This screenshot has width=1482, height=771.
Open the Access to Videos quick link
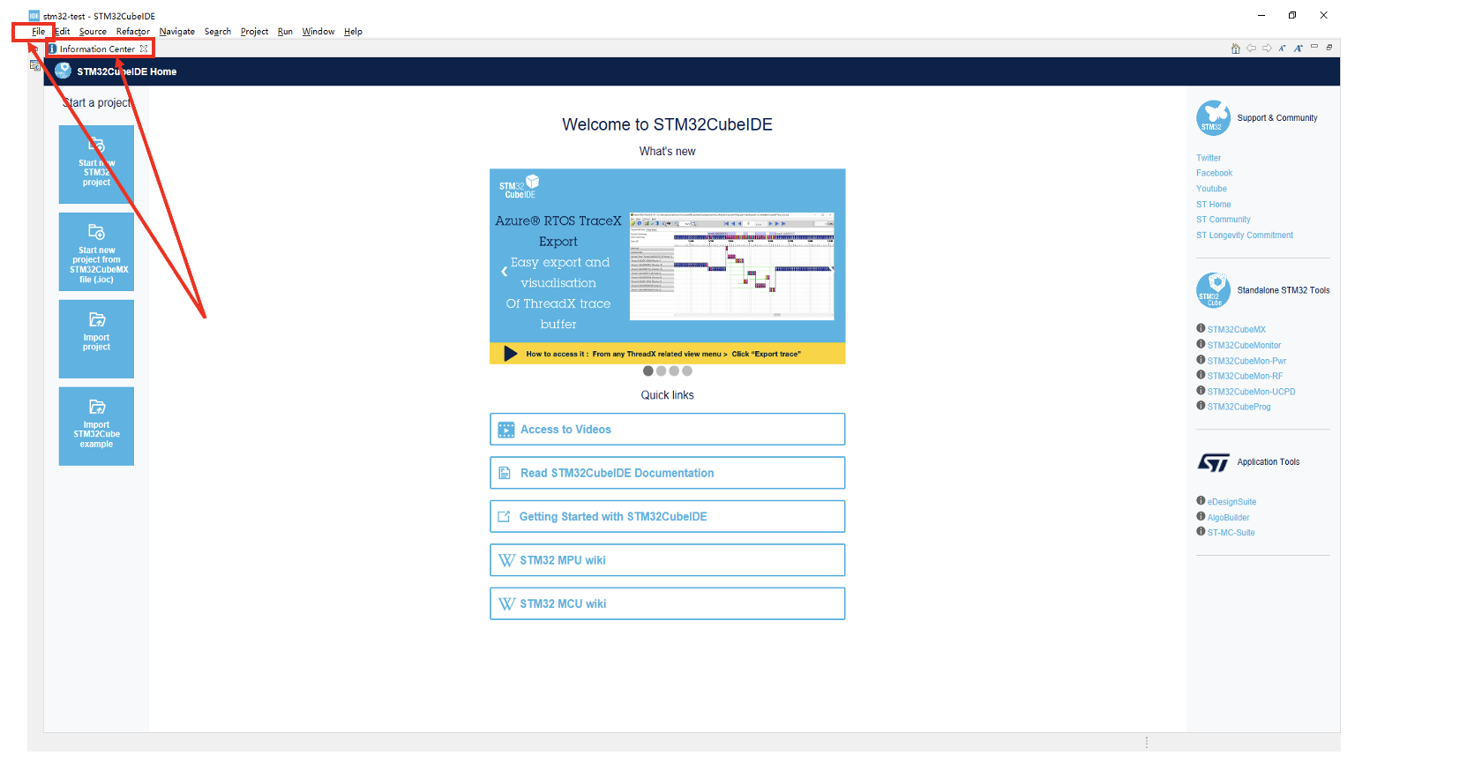pyautogui.click(x=667, y=430)
